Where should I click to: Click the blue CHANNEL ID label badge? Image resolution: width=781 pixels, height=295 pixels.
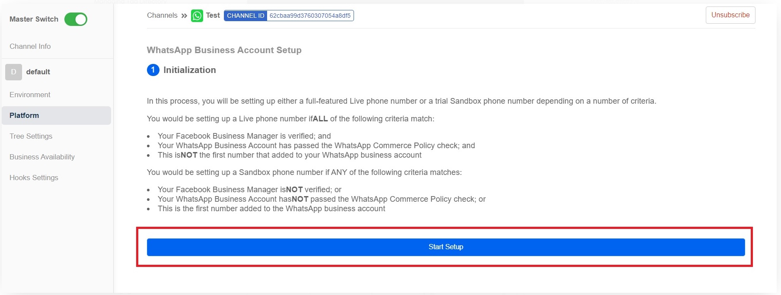click(245, 16)
